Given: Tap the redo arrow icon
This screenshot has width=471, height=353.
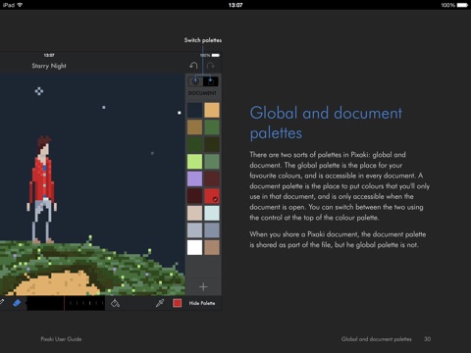Looking at the screenshot, I should tap(211, 66).
